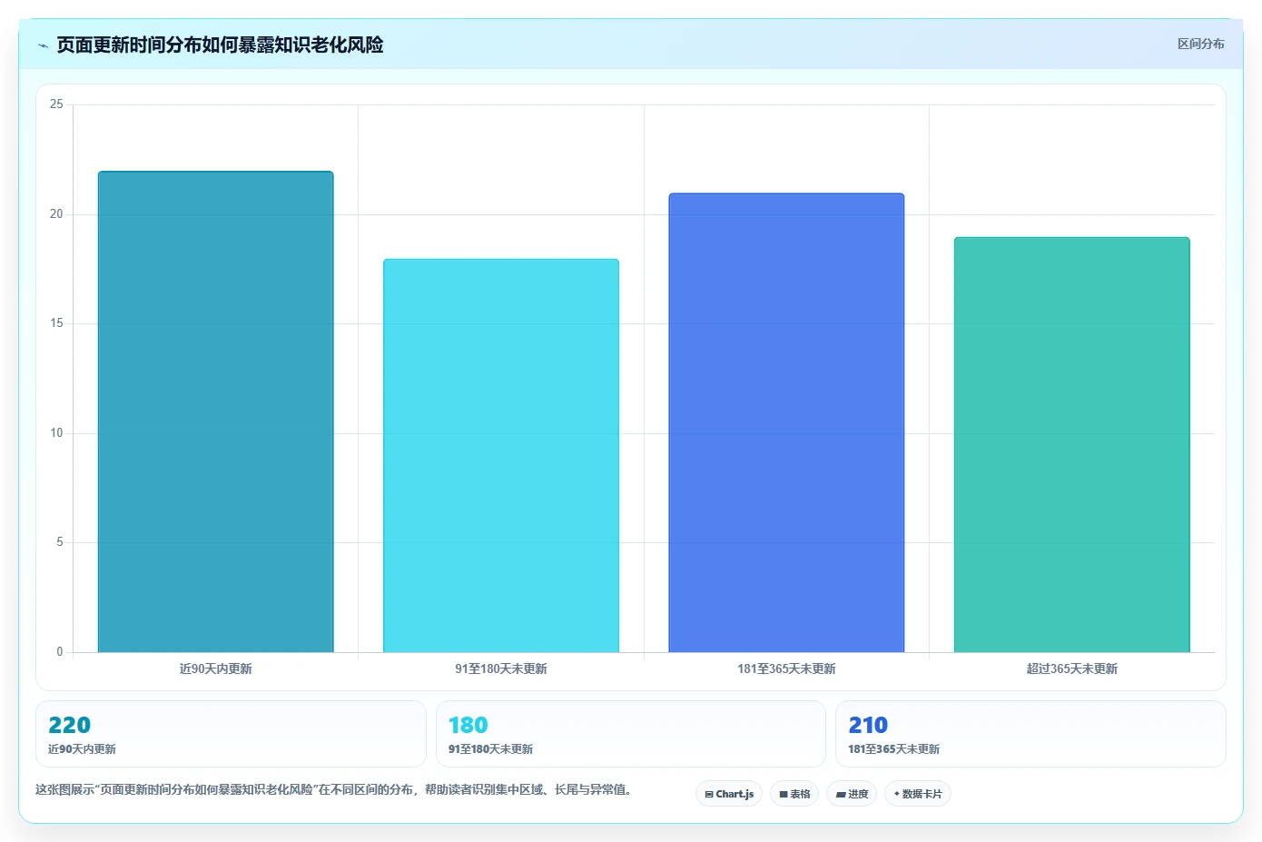The height and width of the screenshot is (842, 1262).
Task: Click the chart title 页面更新时间分布如何暴露知识老化风险
Action: click(x=220, y=45)
